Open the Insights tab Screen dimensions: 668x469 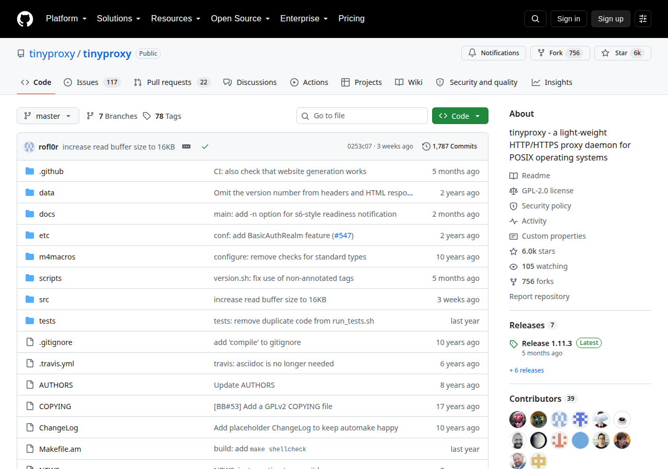click(552, 82)
